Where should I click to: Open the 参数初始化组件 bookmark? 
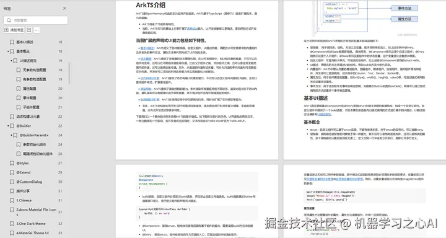(x=35, y=144)
